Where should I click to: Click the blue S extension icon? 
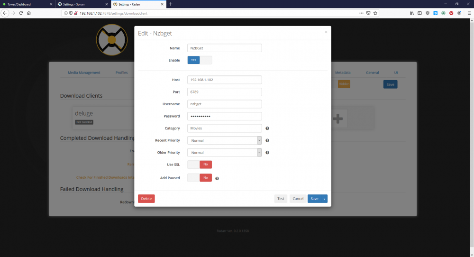click(435, 13)
